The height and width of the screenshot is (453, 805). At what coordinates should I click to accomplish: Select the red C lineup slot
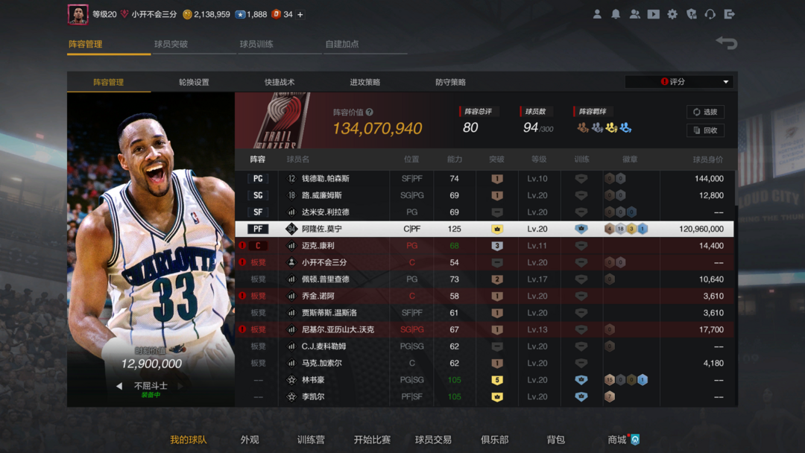pos(258,246)
